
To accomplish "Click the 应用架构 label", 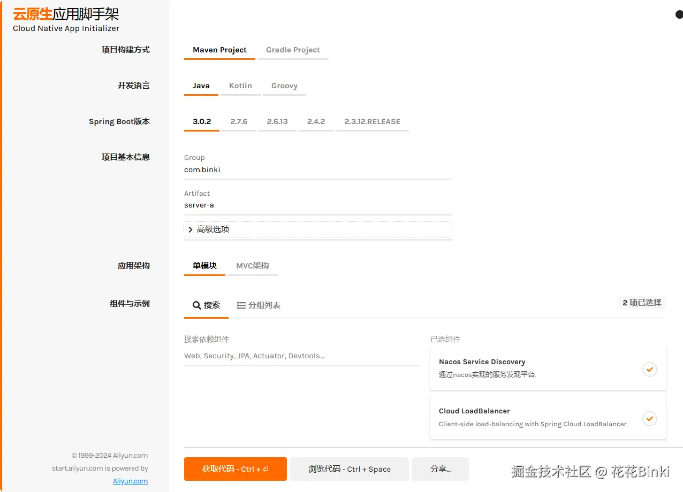I will [134, 266].
